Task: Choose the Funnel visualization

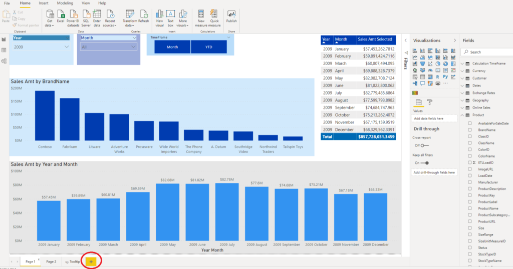Action: 422,63
